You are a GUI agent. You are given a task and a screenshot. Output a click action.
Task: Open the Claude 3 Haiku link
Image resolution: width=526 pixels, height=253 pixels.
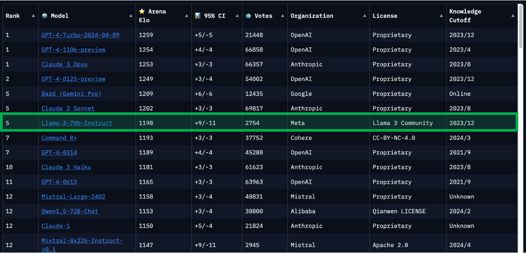coord(66,167)
